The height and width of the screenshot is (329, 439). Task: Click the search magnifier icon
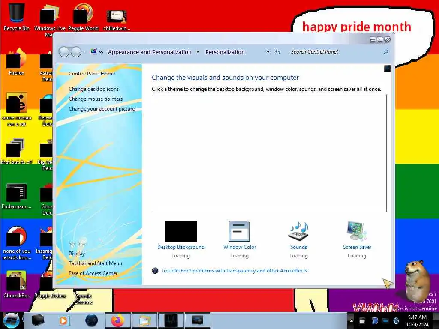pyautogui.click(x=385, y=52)
